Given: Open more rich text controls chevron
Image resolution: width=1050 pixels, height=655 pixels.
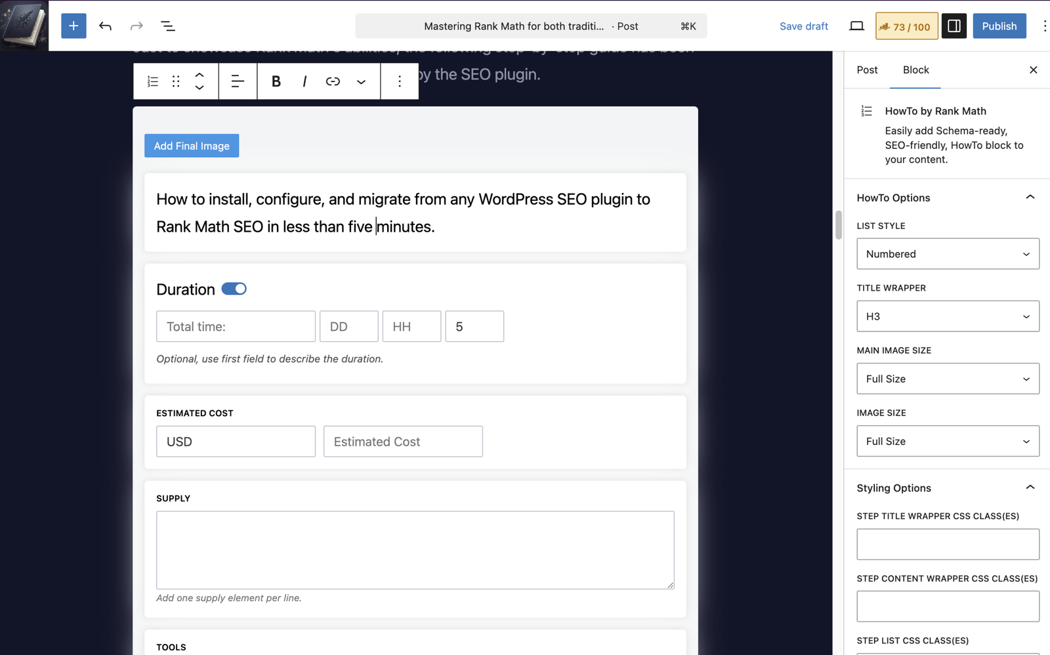Looking at the screenshot, I should coord(361,81).
